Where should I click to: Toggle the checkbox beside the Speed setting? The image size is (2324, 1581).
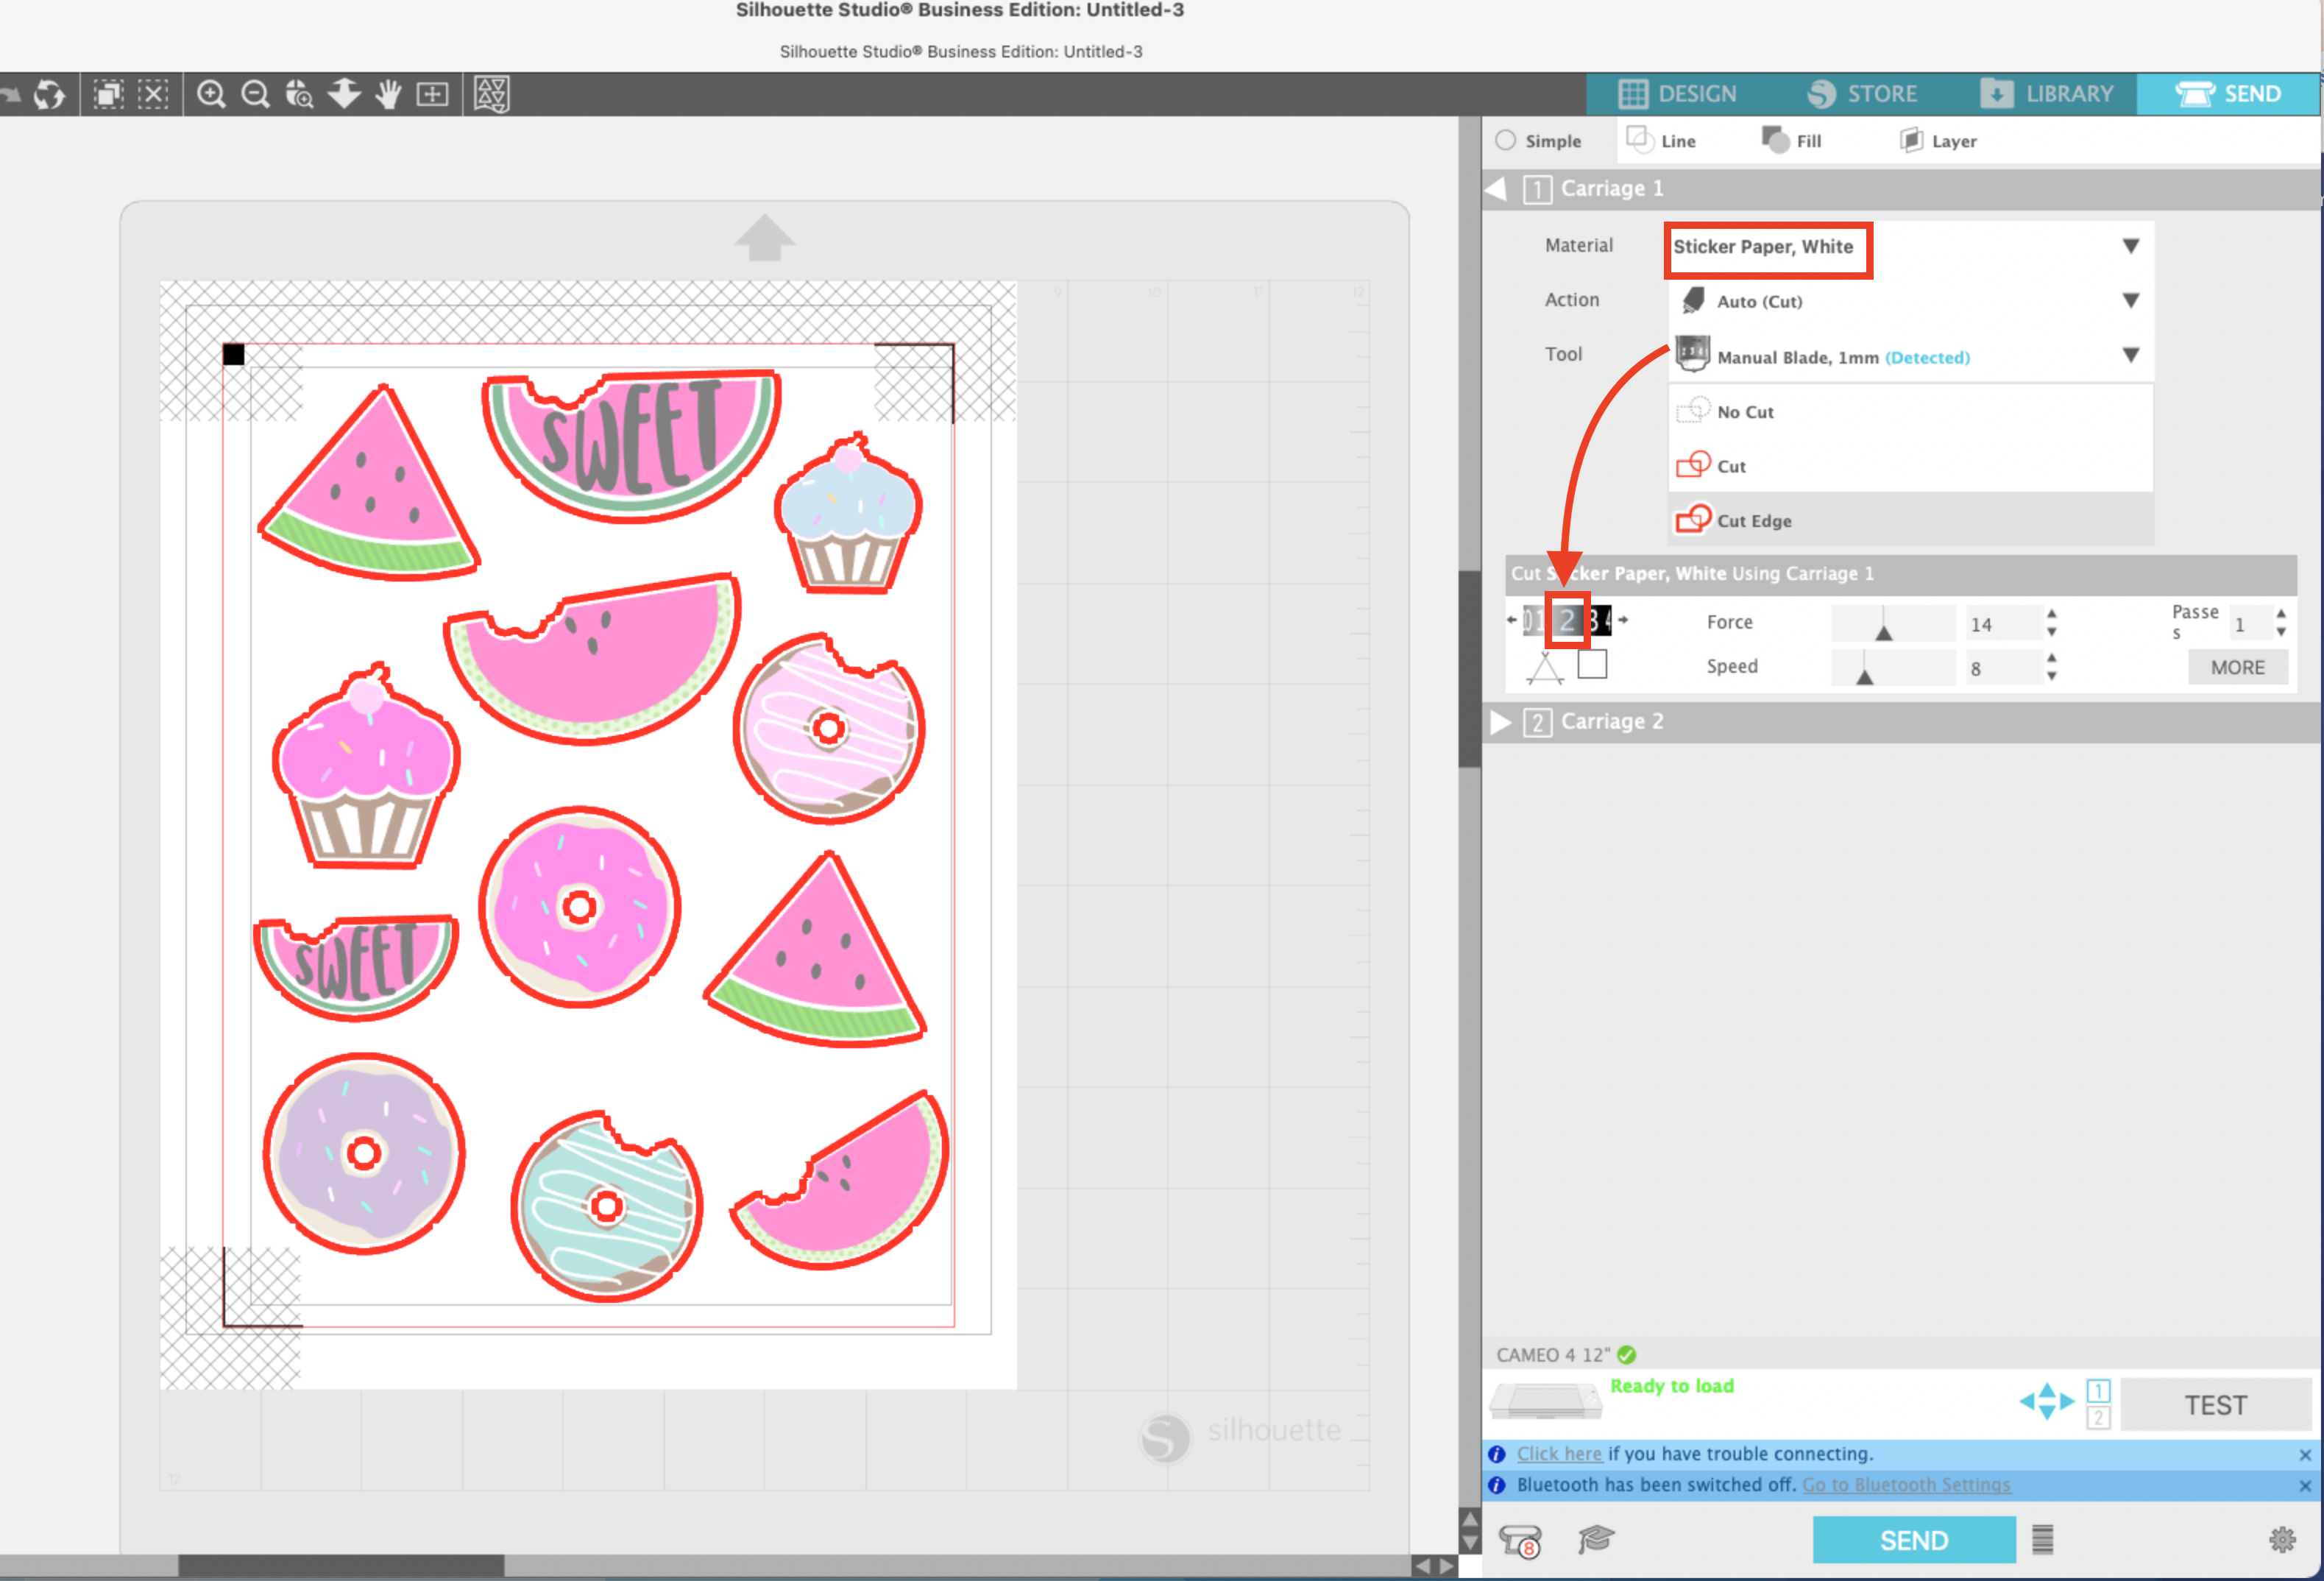pyautogui.click(x=1592, y=664)
